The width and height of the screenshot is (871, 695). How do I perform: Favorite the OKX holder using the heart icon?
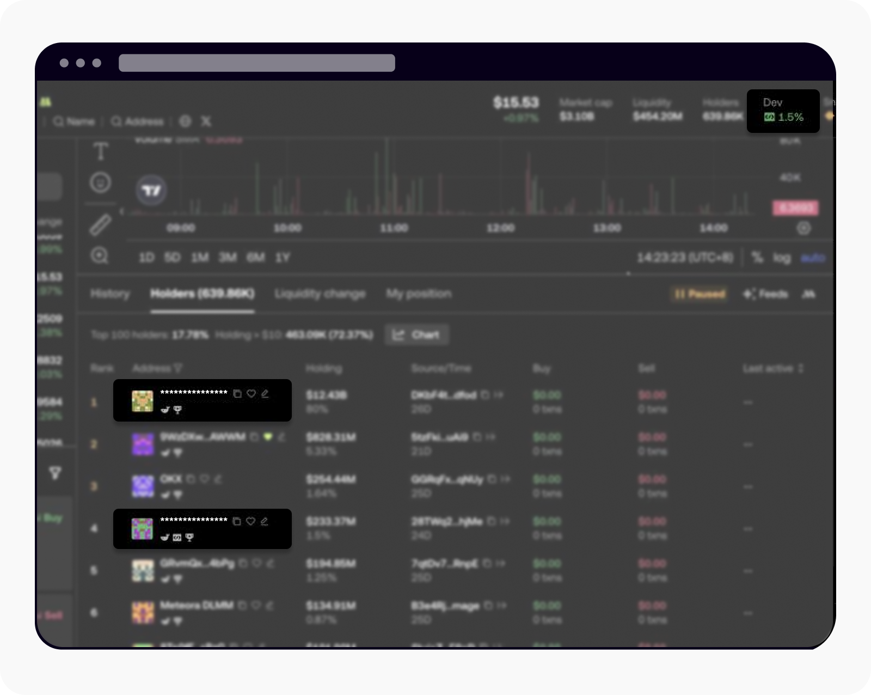click(x=204, y=479)
